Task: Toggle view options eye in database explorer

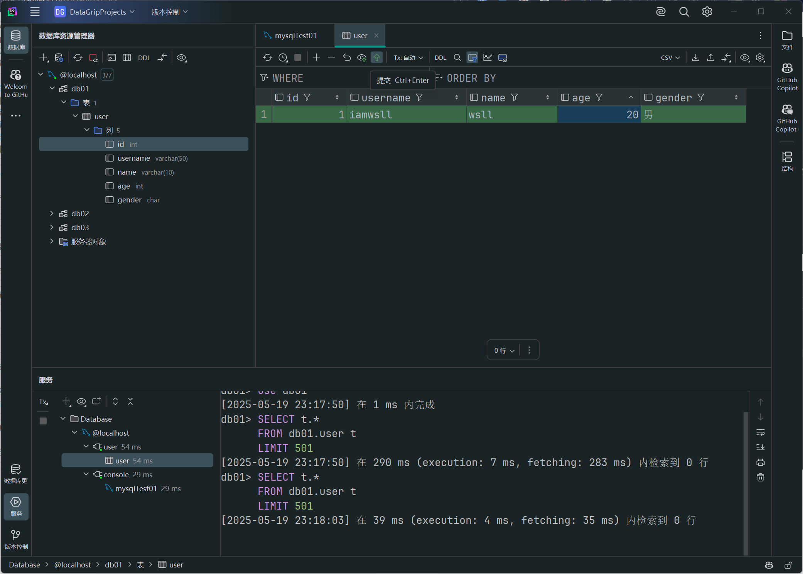Action: [181, 58]
